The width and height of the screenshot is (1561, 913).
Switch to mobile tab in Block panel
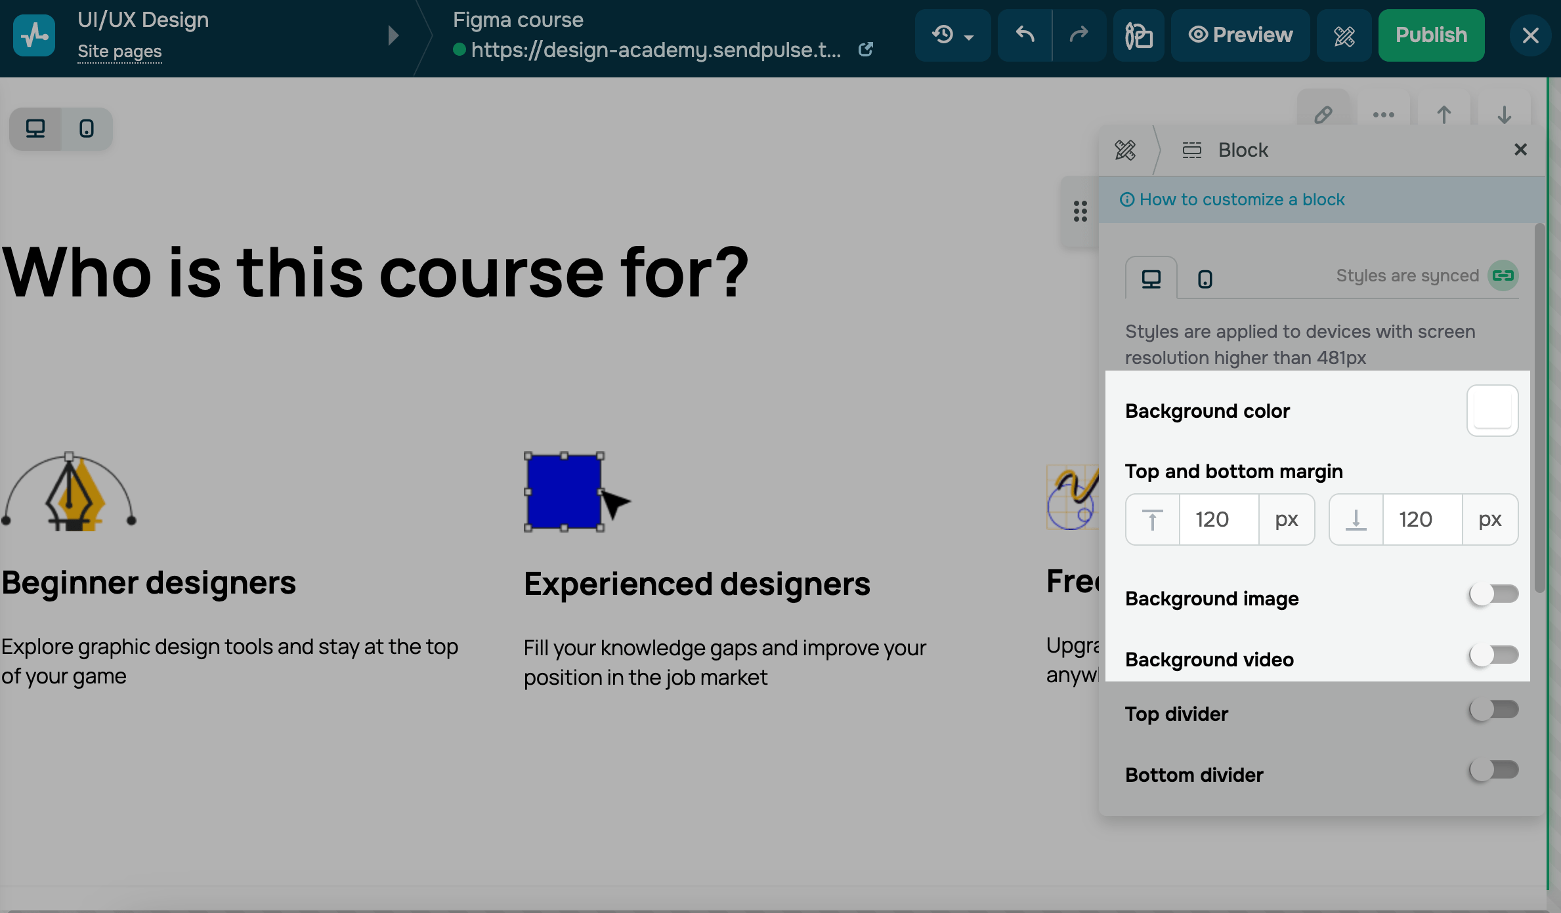1205,279
